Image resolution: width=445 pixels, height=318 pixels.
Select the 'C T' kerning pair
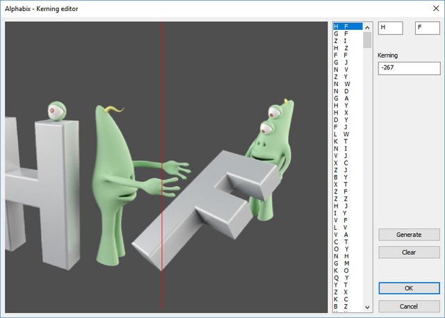(x=348, y=242)
